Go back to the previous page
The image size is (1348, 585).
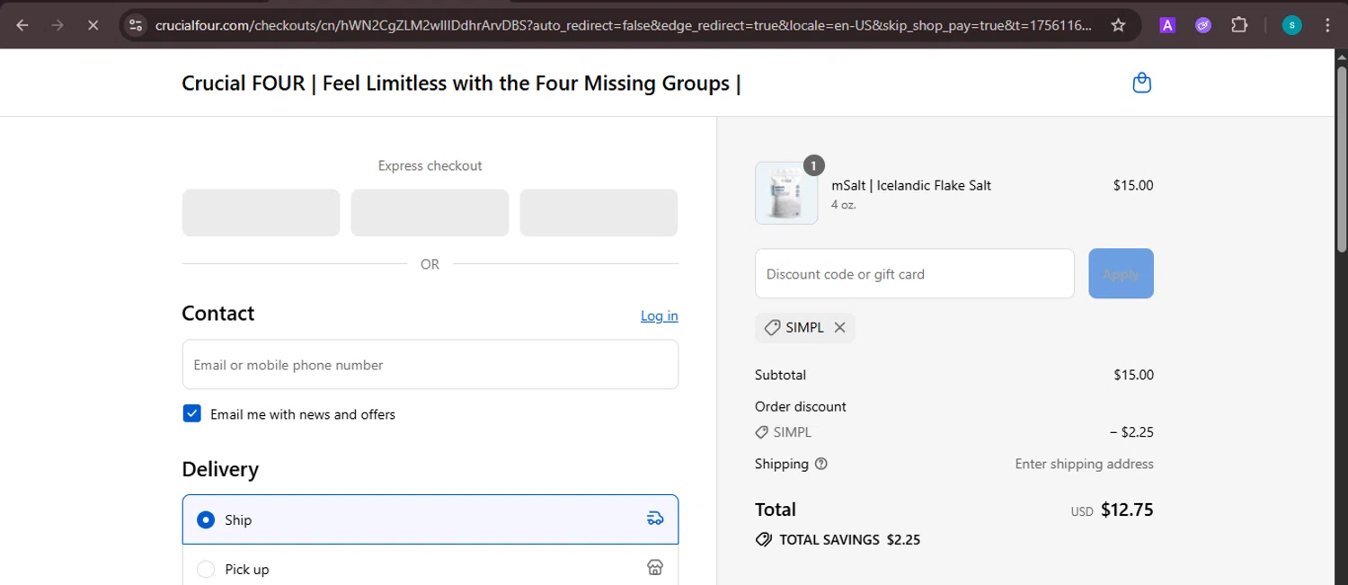pyautogui.click(x=22, y=25)
